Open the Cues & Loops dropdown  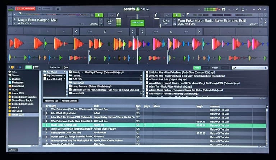(138, 23)
